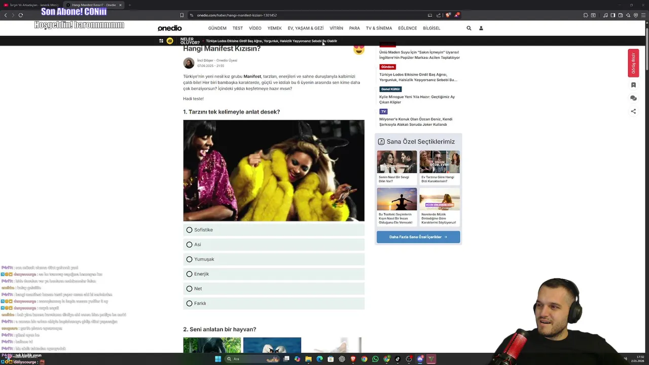Open Bu Testteki Seçimlerin sunset card
The width and height of the screenshot is (649, 365).
pos(397,207)
